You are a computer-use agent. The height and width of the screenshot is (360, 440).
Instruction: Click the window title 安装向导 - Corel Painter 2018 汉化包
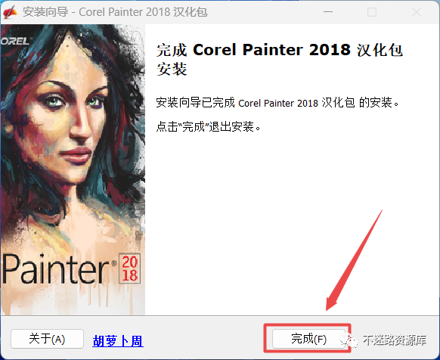coord(115,12)
